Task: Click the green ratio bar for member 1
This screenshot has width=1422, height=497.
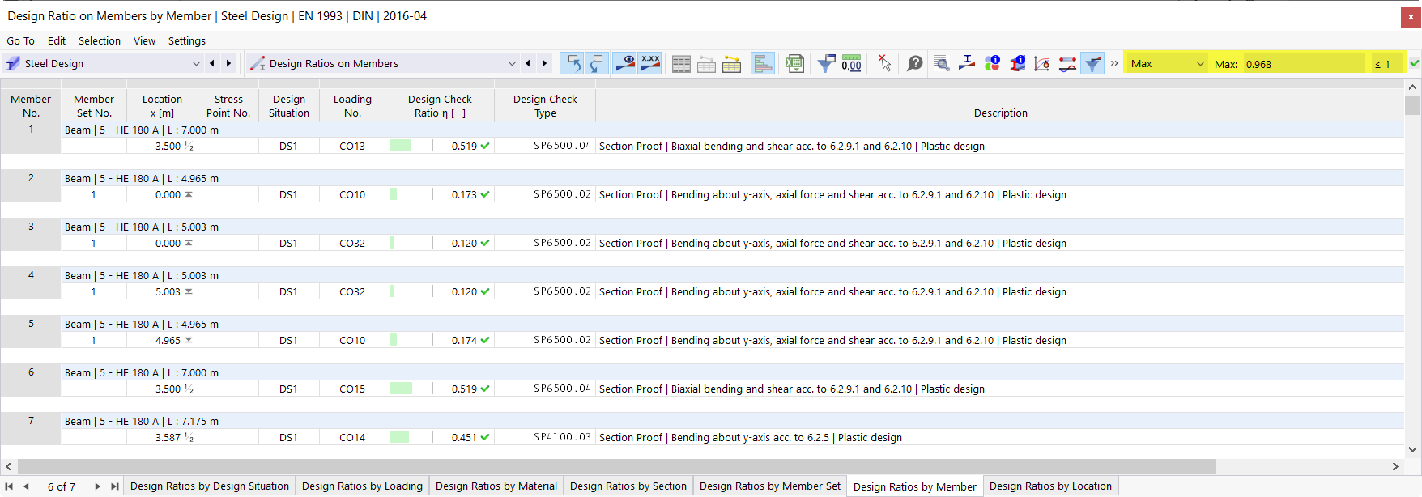Action: pos(400,146)
